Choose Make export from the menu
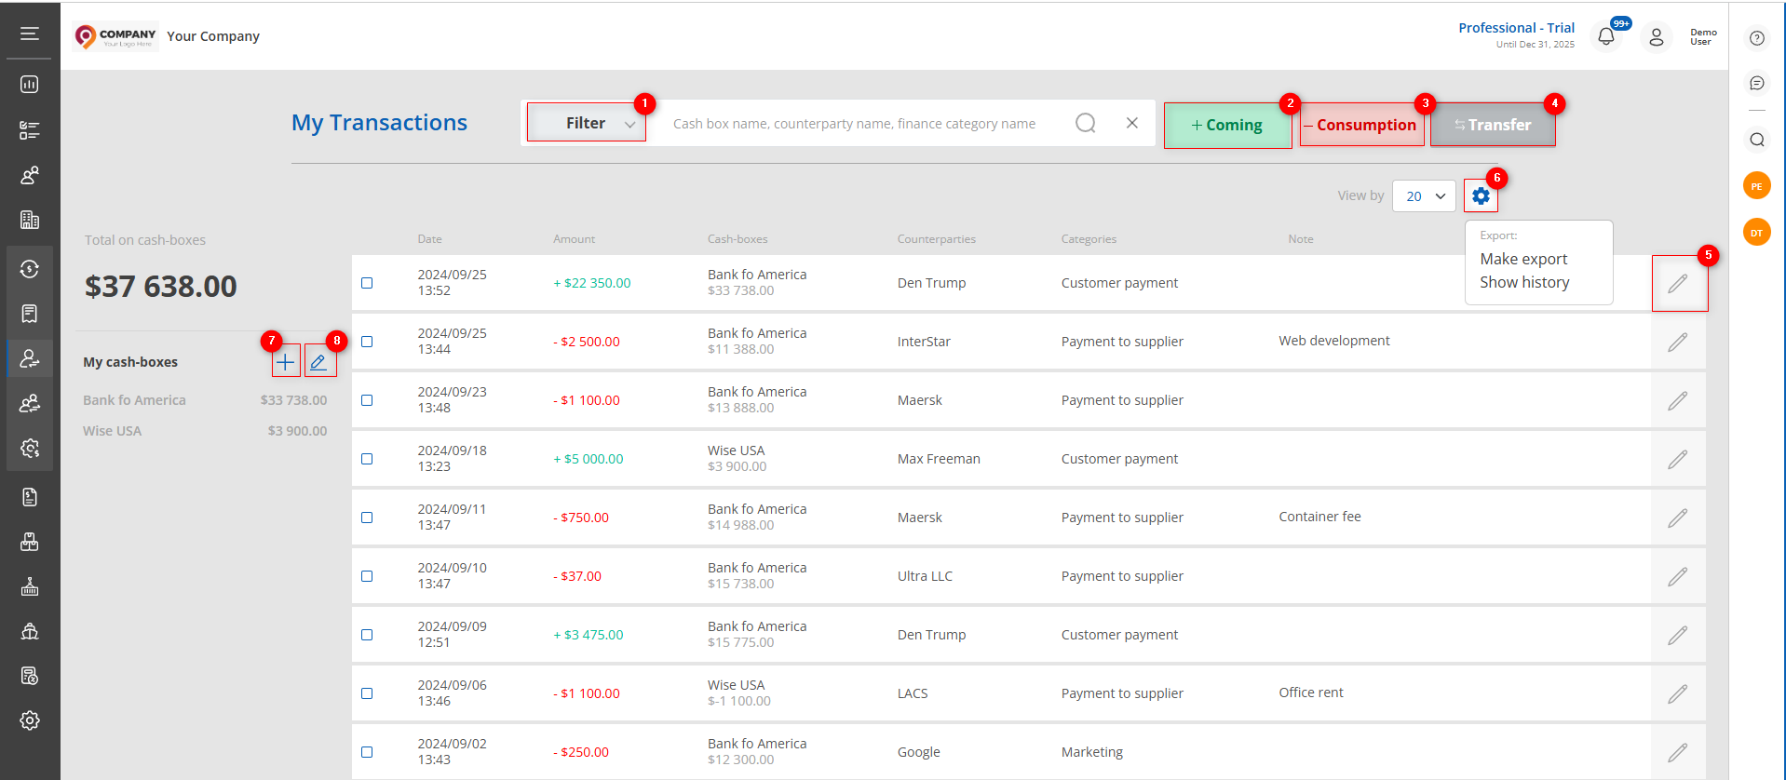 [x=1523, y=259]
